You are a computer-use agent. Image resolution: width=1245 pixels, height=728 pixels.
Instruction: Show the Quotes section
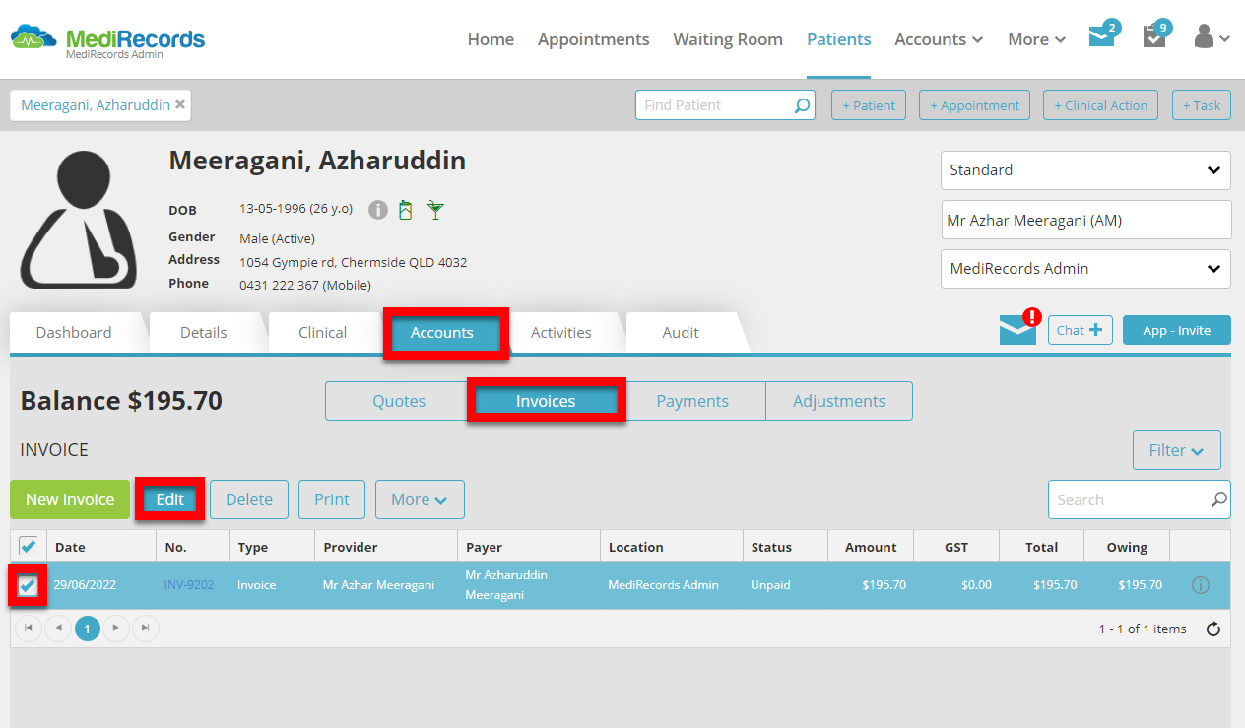pyautogui.click(x=399, y=401)
